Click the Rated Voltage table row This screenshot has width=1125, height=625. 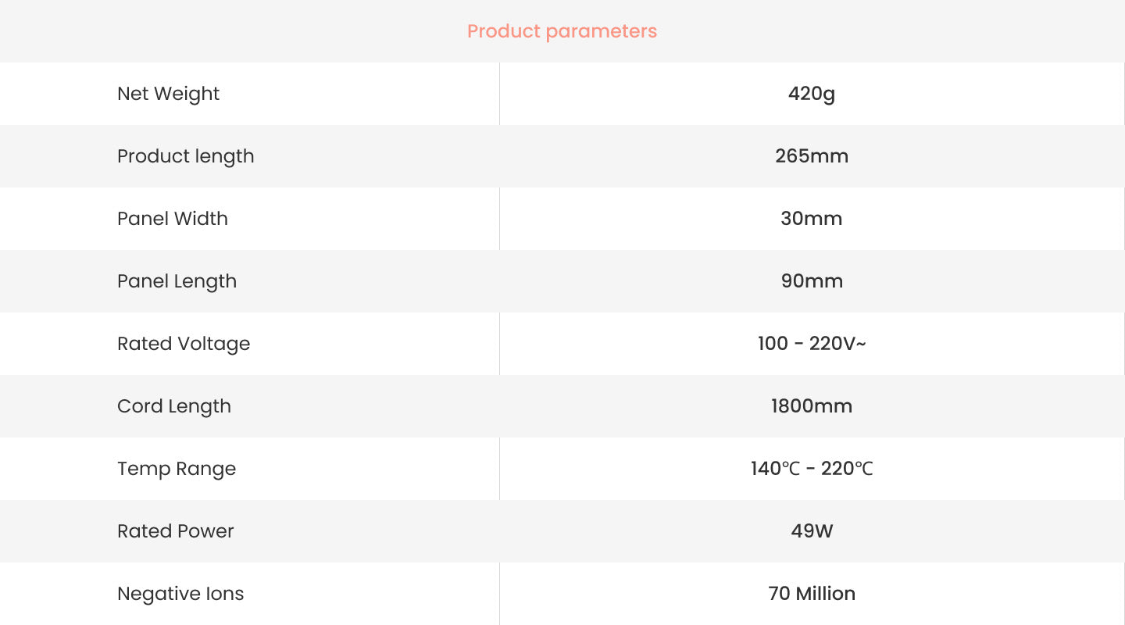point(562,344)
